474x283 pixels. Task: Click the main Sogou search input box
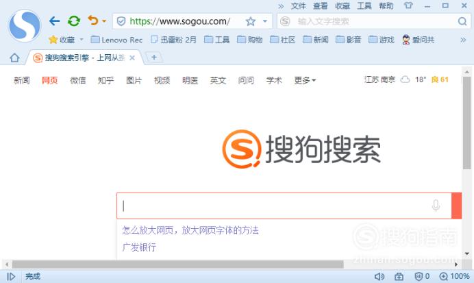click(284, 206)
